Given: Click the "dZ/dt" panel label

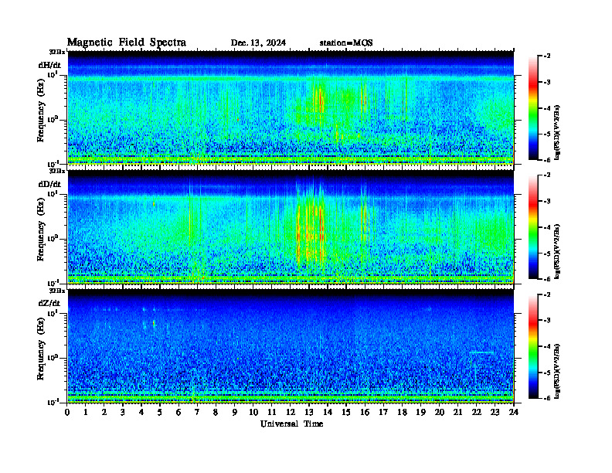Looking at the screenshot, I should click(49, 303).
